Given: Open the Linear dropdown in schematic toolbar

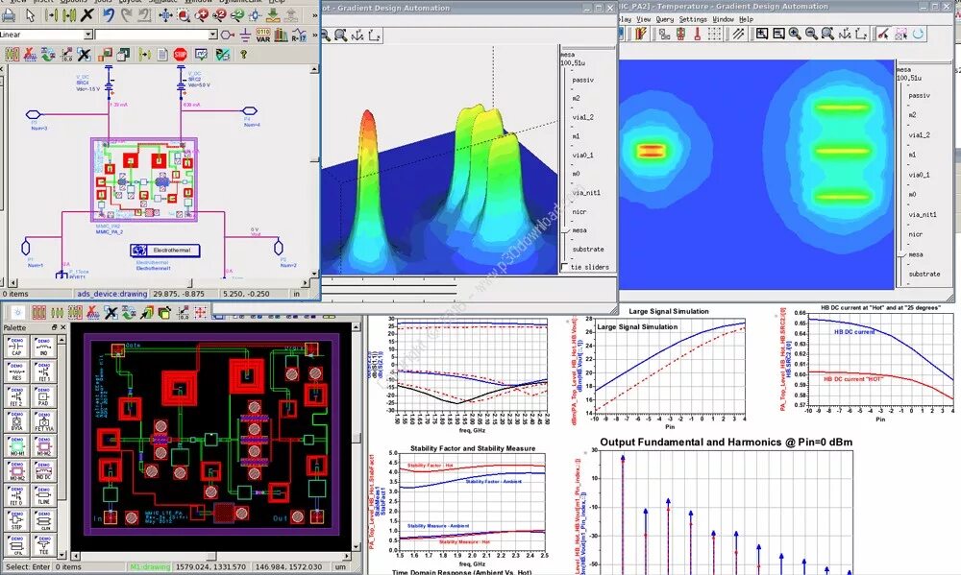Looking at the screenshot, I should click(x=88, y=35).
